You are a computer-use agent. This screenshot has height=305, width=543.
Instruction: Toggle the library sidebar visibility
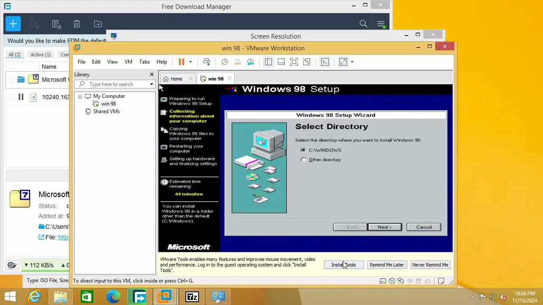click(269, 62)
